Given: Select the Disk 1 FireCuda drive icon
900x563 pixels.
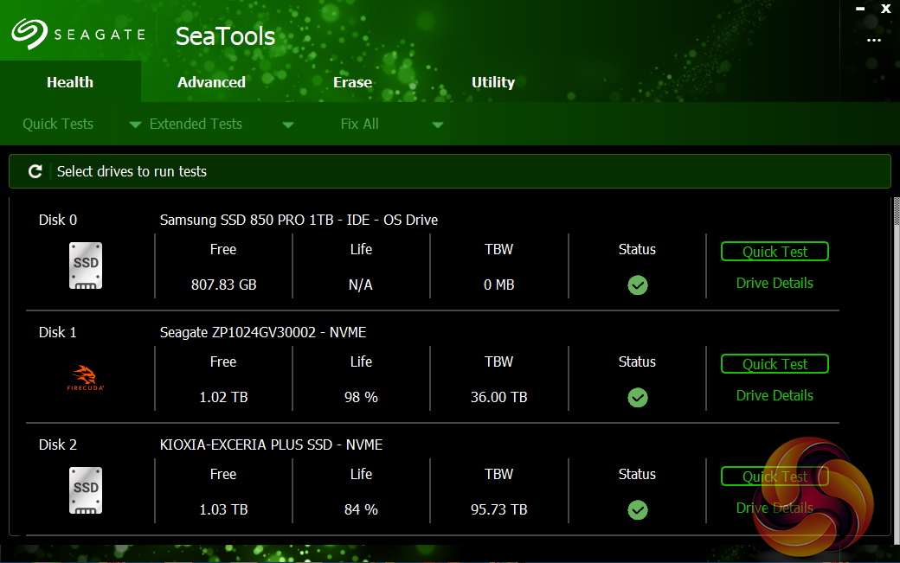Looking at the screenshot, I should pos(86,379).
